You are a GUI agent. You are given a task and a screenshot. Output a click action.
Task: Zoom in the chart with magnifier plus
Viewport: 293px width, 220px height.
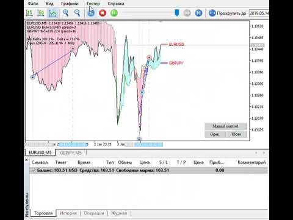[66, 13]
